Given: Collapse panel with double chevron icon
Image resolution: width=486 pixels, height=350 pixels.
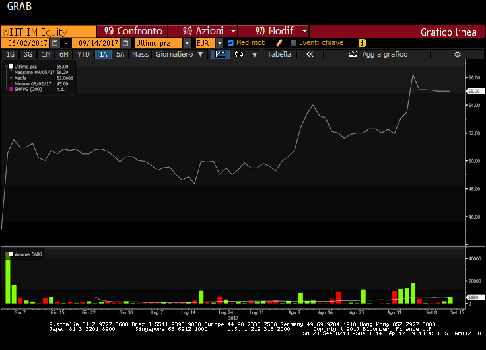Looking at the screenshot, I should click(308, 54).
